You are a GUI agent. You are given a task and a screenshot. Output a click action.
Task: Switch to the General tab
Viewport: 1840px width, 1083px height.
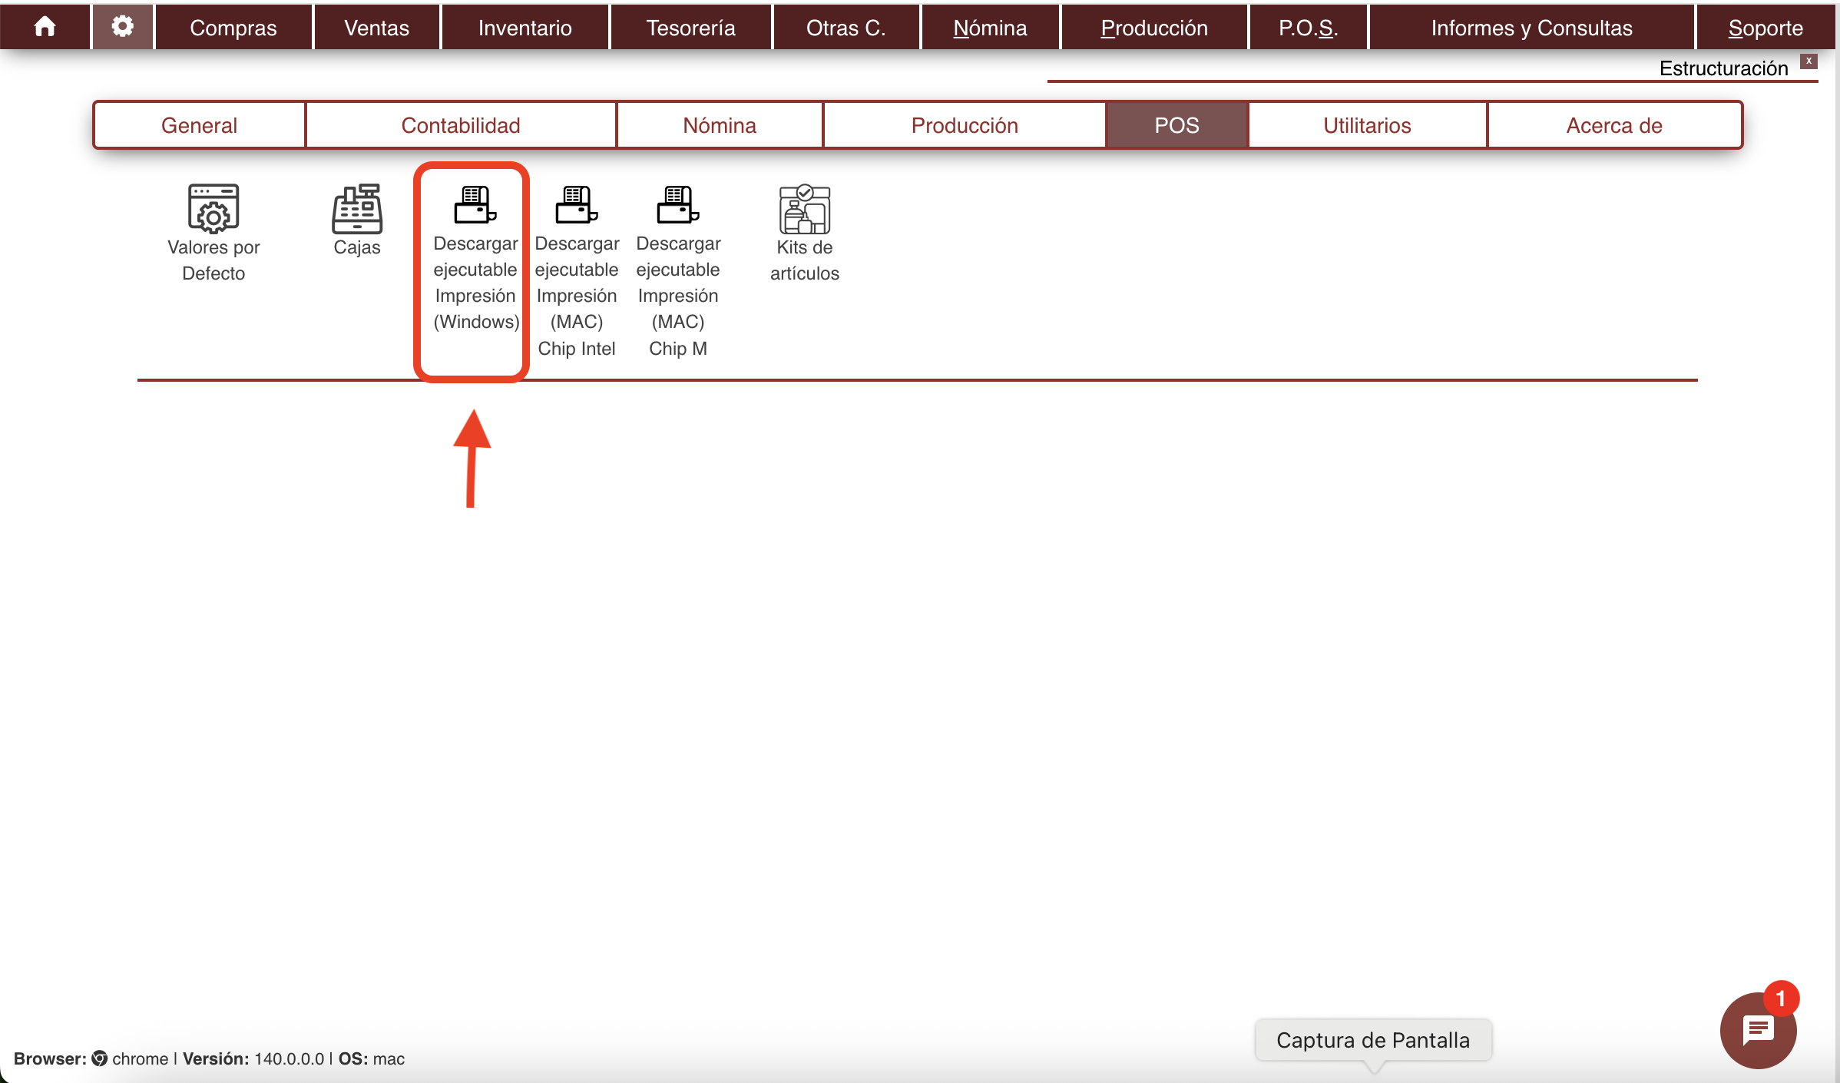199,125
